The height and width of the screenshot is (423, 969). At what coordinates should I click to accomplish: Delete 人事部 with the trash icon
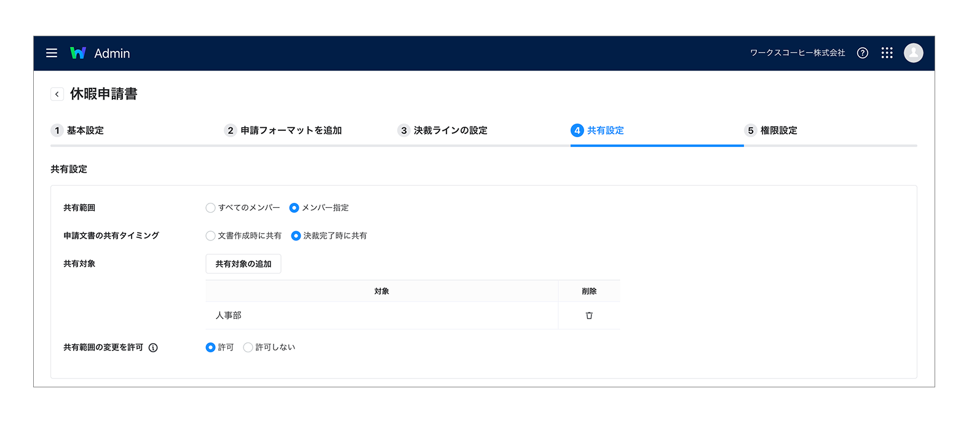[x=589, y=315]
